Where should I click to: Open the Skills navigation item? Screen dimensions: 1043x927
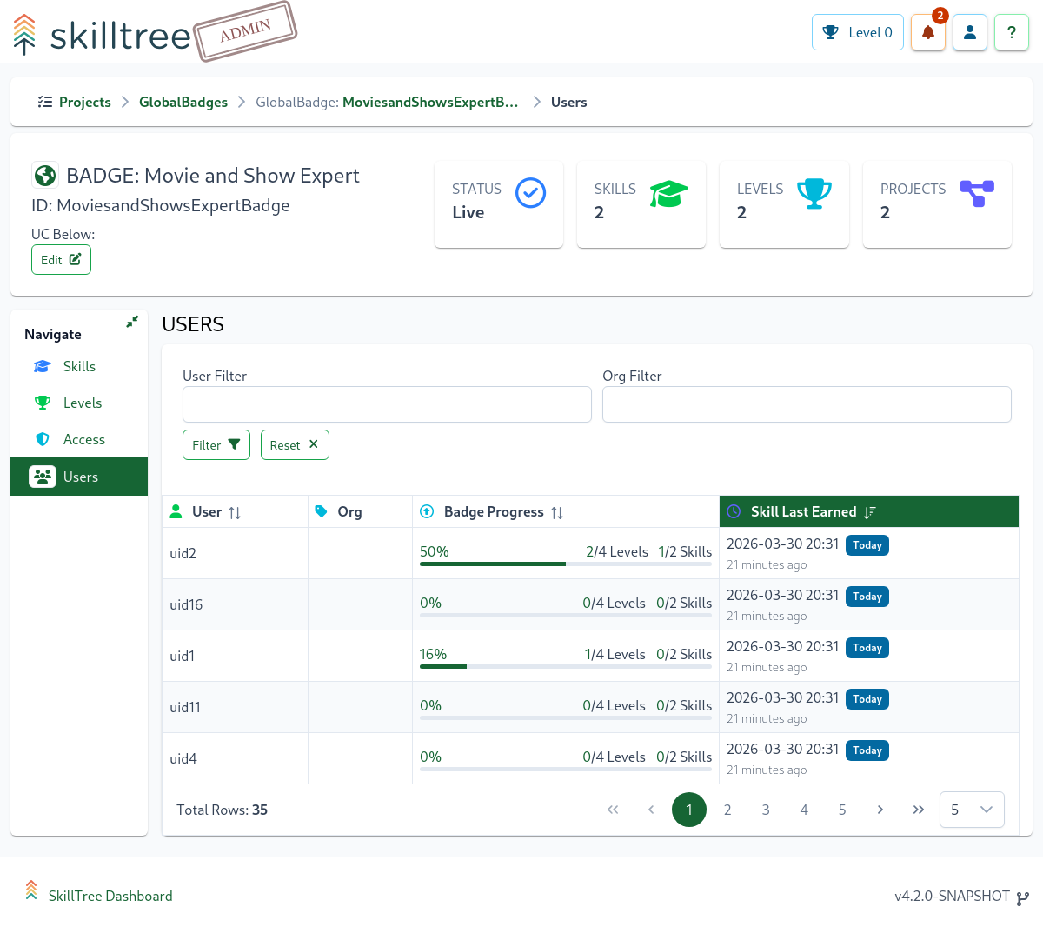79,367
